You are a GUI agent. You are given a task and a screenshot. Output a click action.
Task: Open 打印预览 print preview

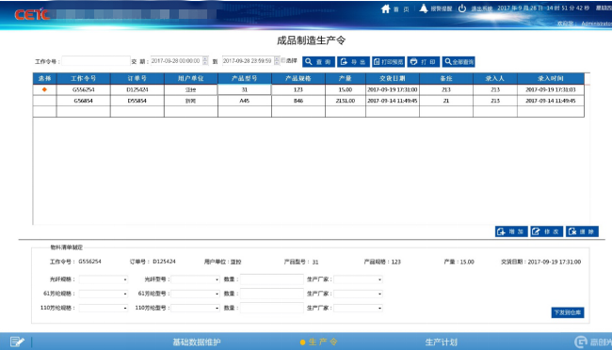[388, 62]
